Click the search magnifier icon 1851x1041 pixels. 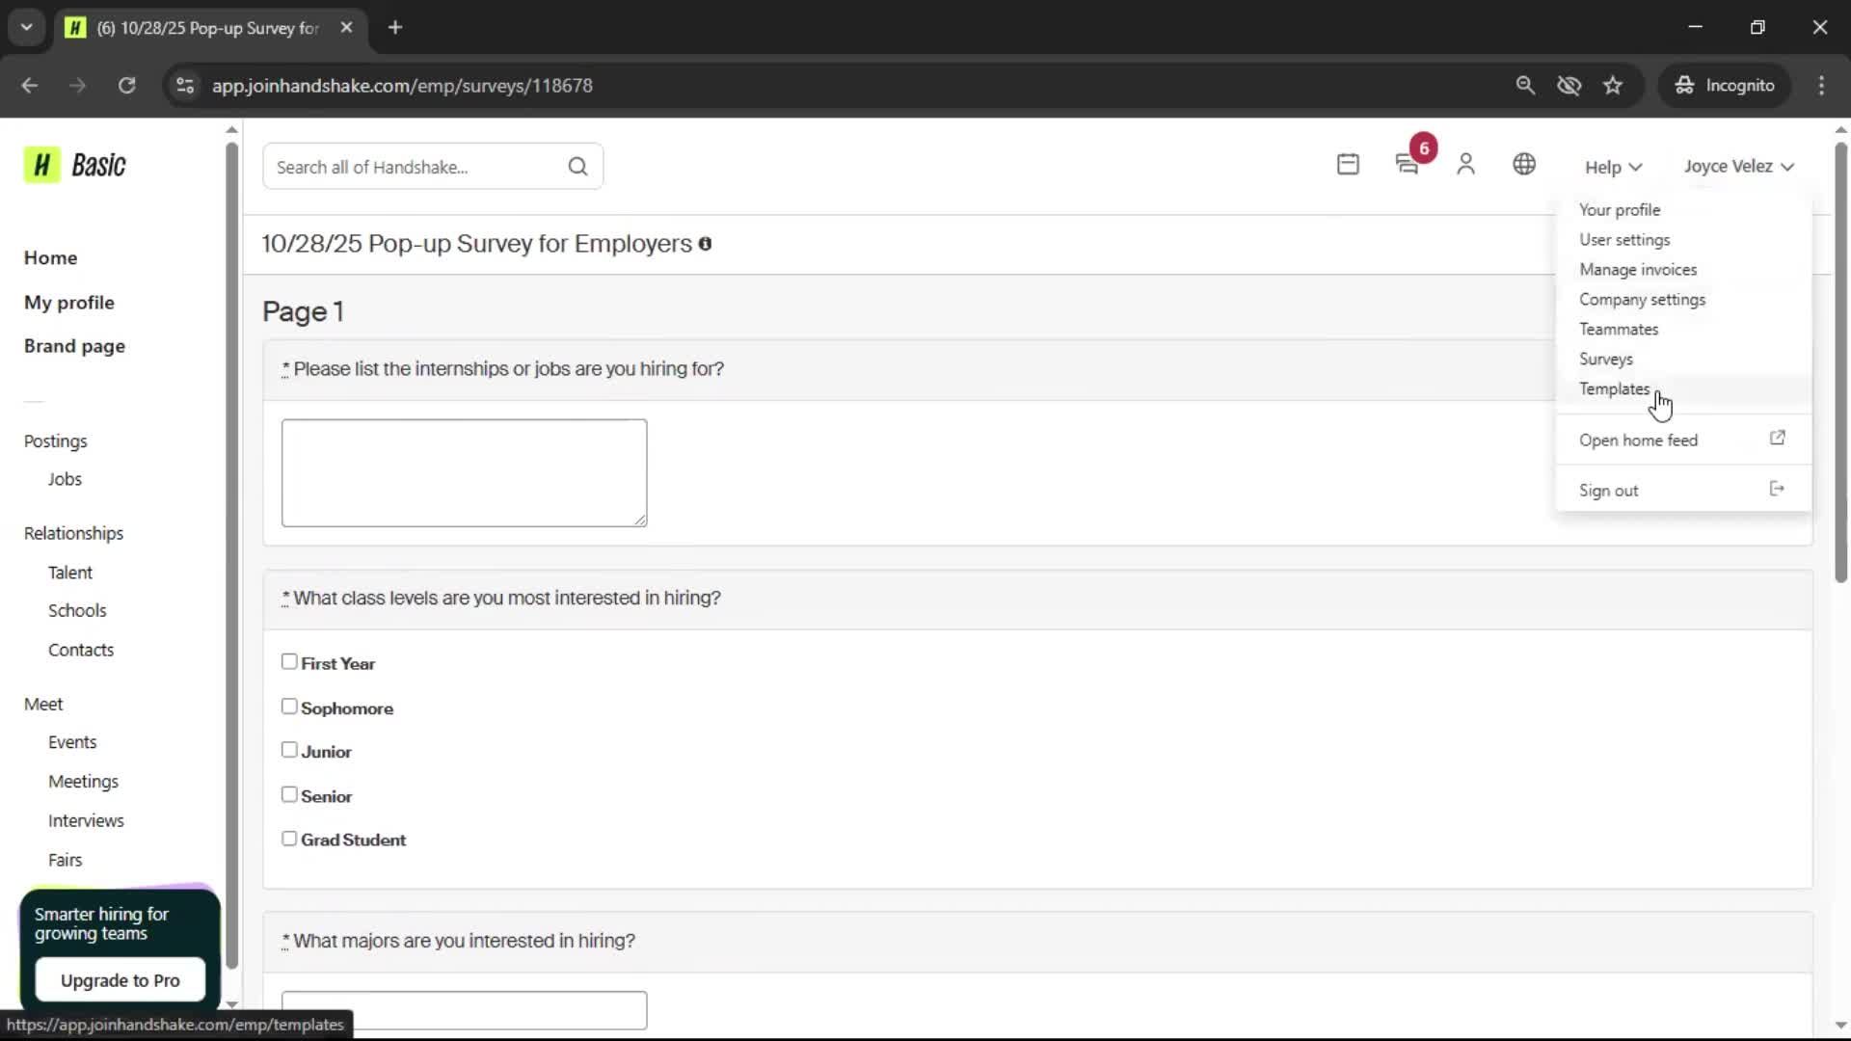[577, 167]
